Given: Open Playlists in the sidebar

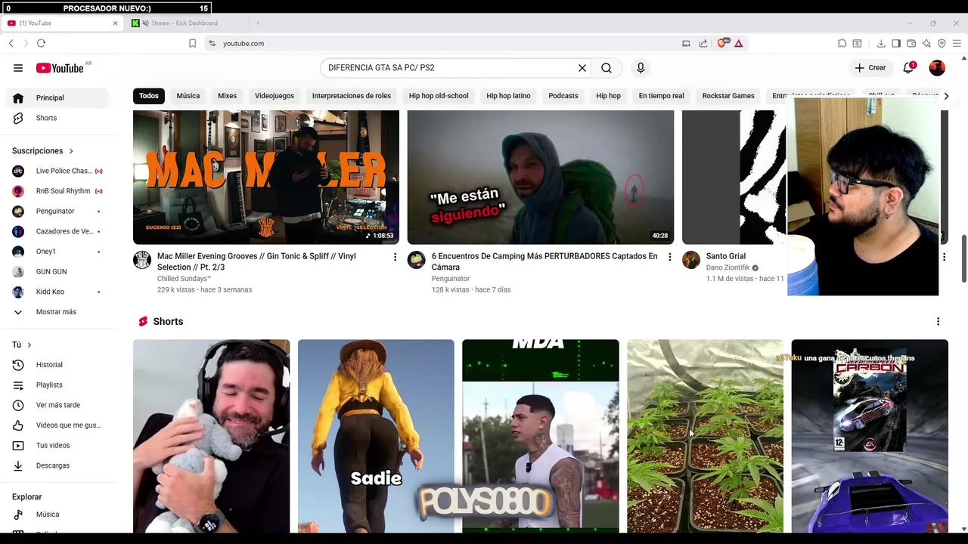Looking at the screenshot, I should pos(58,385).
